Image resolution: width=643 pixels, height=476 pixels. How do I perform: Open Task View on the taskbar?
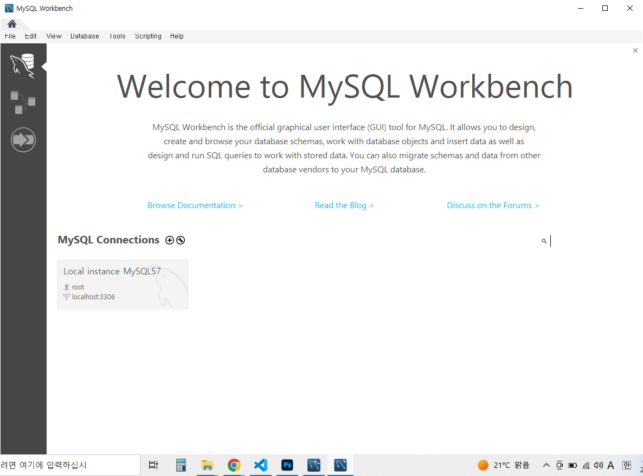coord(153,465)
